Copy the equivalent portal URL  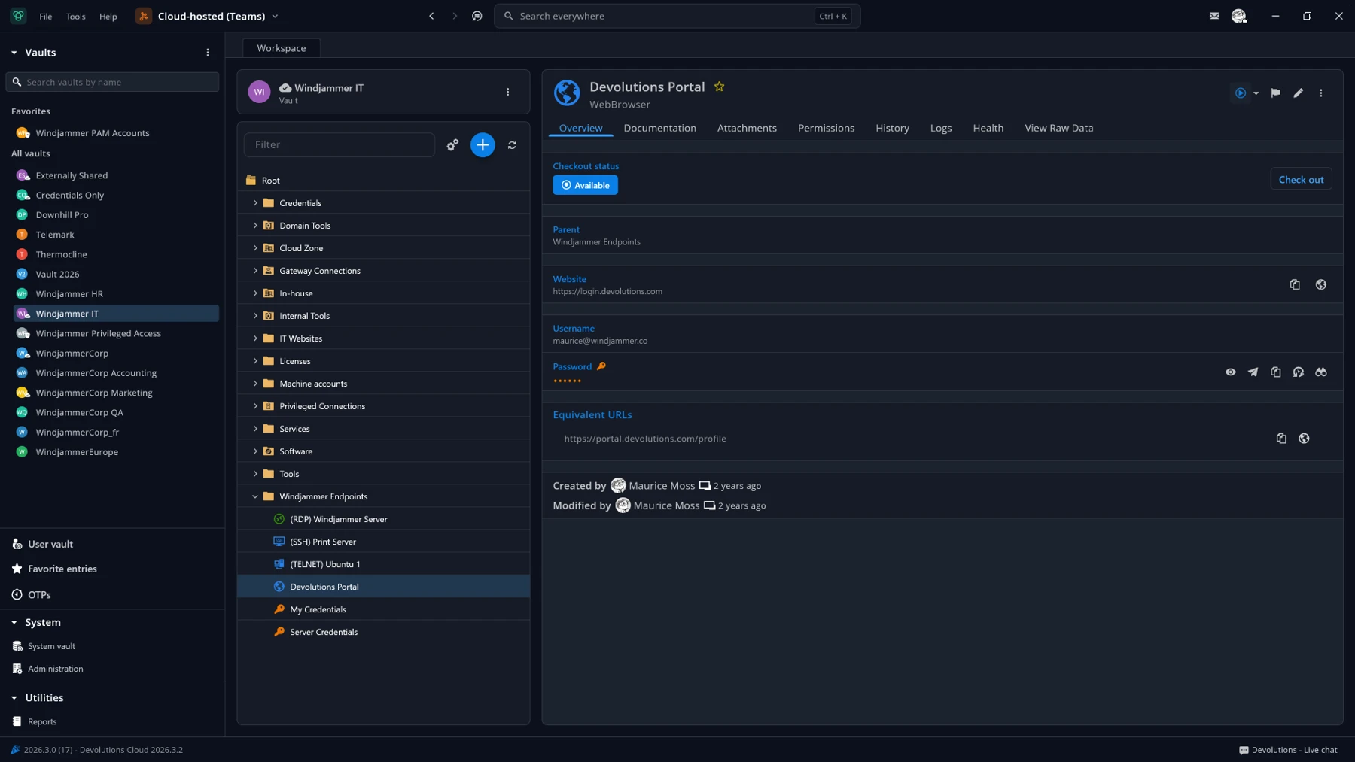1281,439
